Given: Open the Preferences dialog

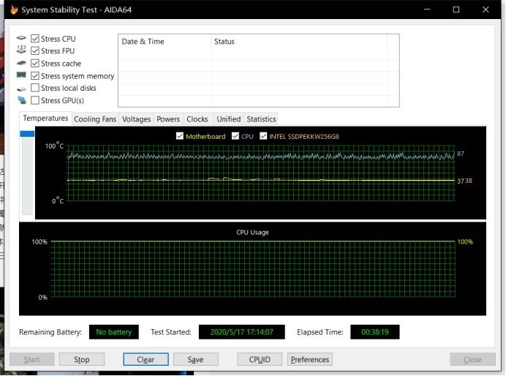Looking at the screenshot, I should [310, 359].
